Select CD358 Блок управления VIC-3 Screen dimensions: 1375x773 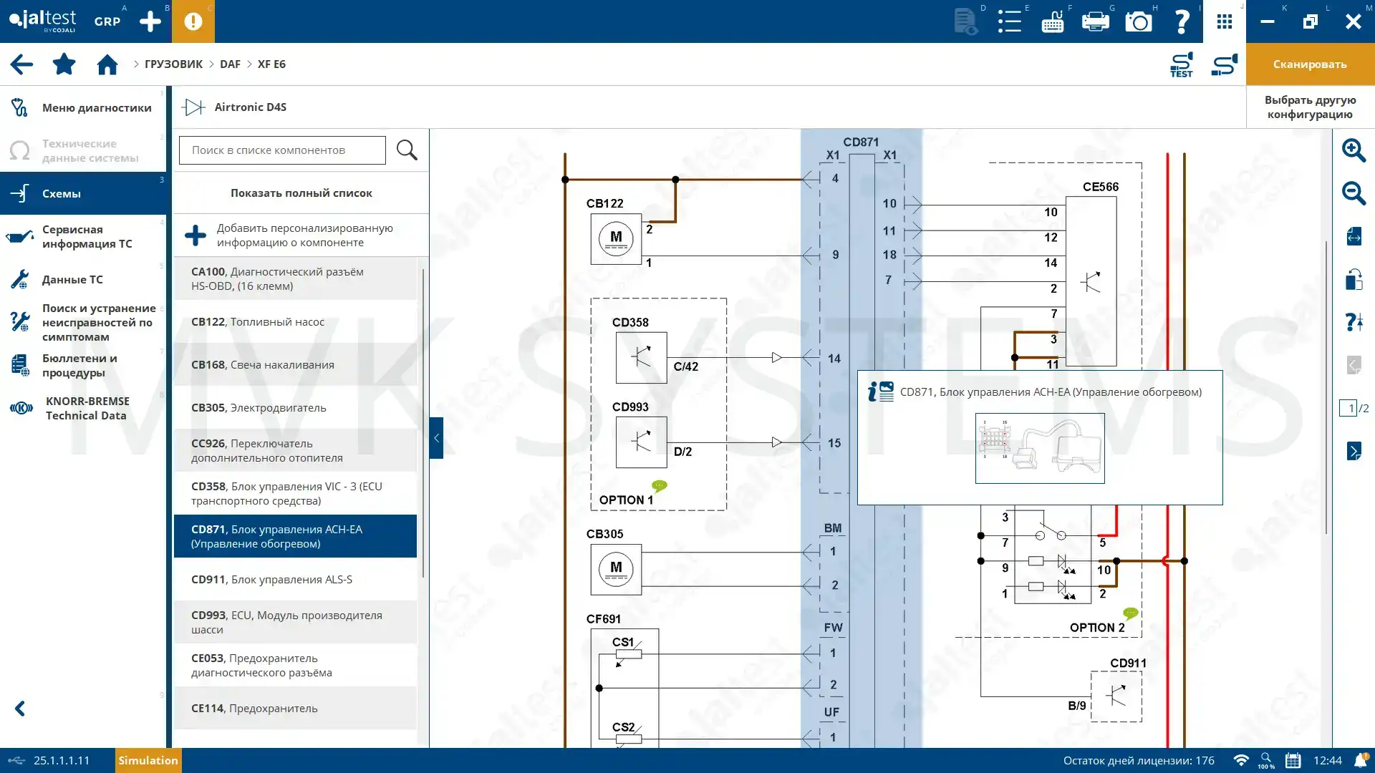(x=295, y=494)
